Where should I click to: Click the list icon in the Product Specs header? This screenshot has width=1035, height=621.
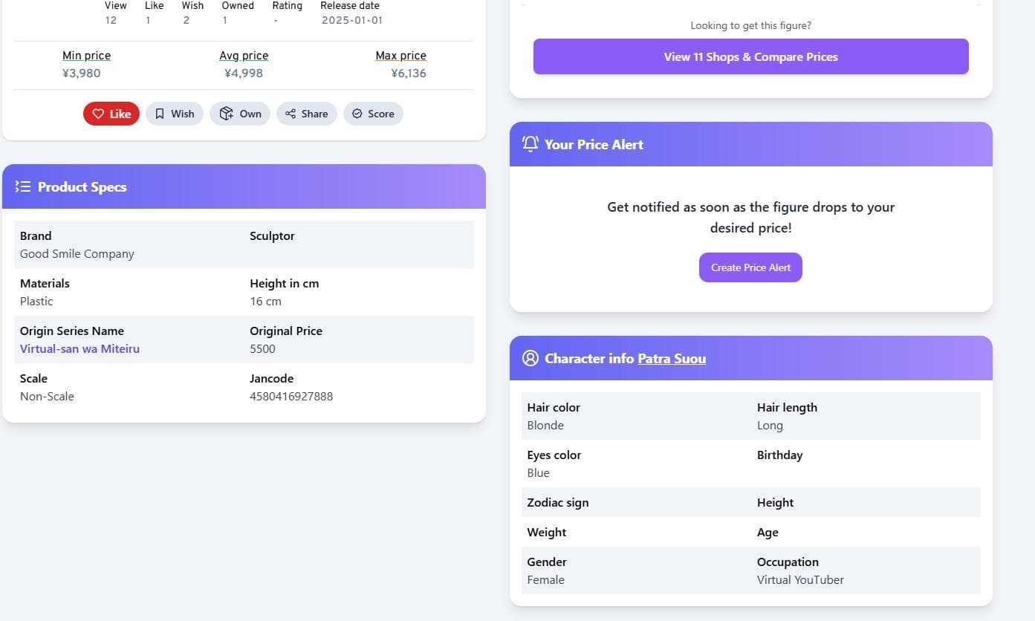[23, 186]
